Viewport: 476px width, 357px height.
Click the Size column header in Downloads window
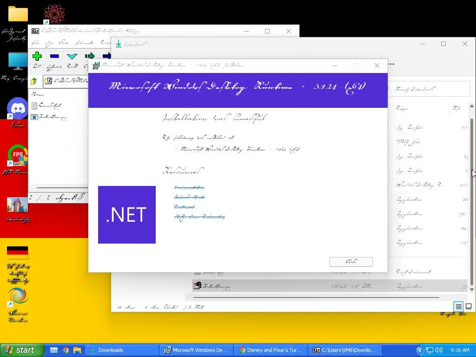point(458,108)
